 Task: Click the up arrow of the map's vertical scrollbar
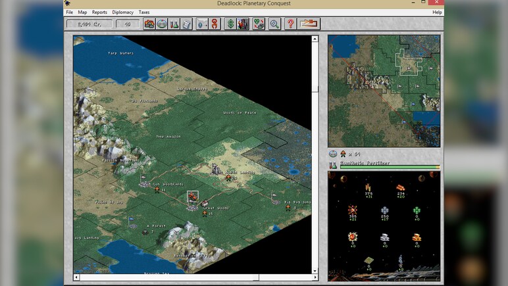point(315,39)
